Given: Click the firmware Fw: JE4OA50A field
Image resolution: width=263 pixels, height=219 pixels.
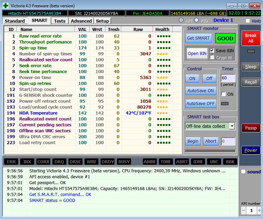Looking at the screenshot, I should [x=148, y=13].
